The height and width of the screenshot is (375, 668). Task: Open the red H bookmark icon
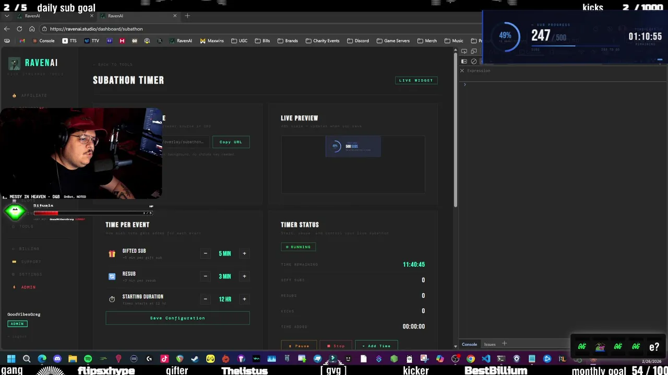coord(122,41)
